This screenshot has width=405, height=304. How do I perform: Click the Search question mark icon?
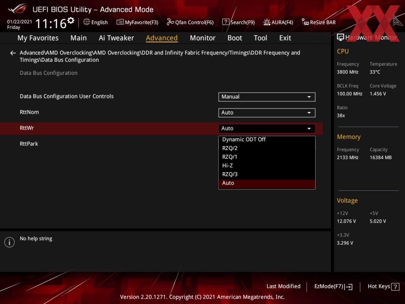pyautogui.click(x=226, y=22)
